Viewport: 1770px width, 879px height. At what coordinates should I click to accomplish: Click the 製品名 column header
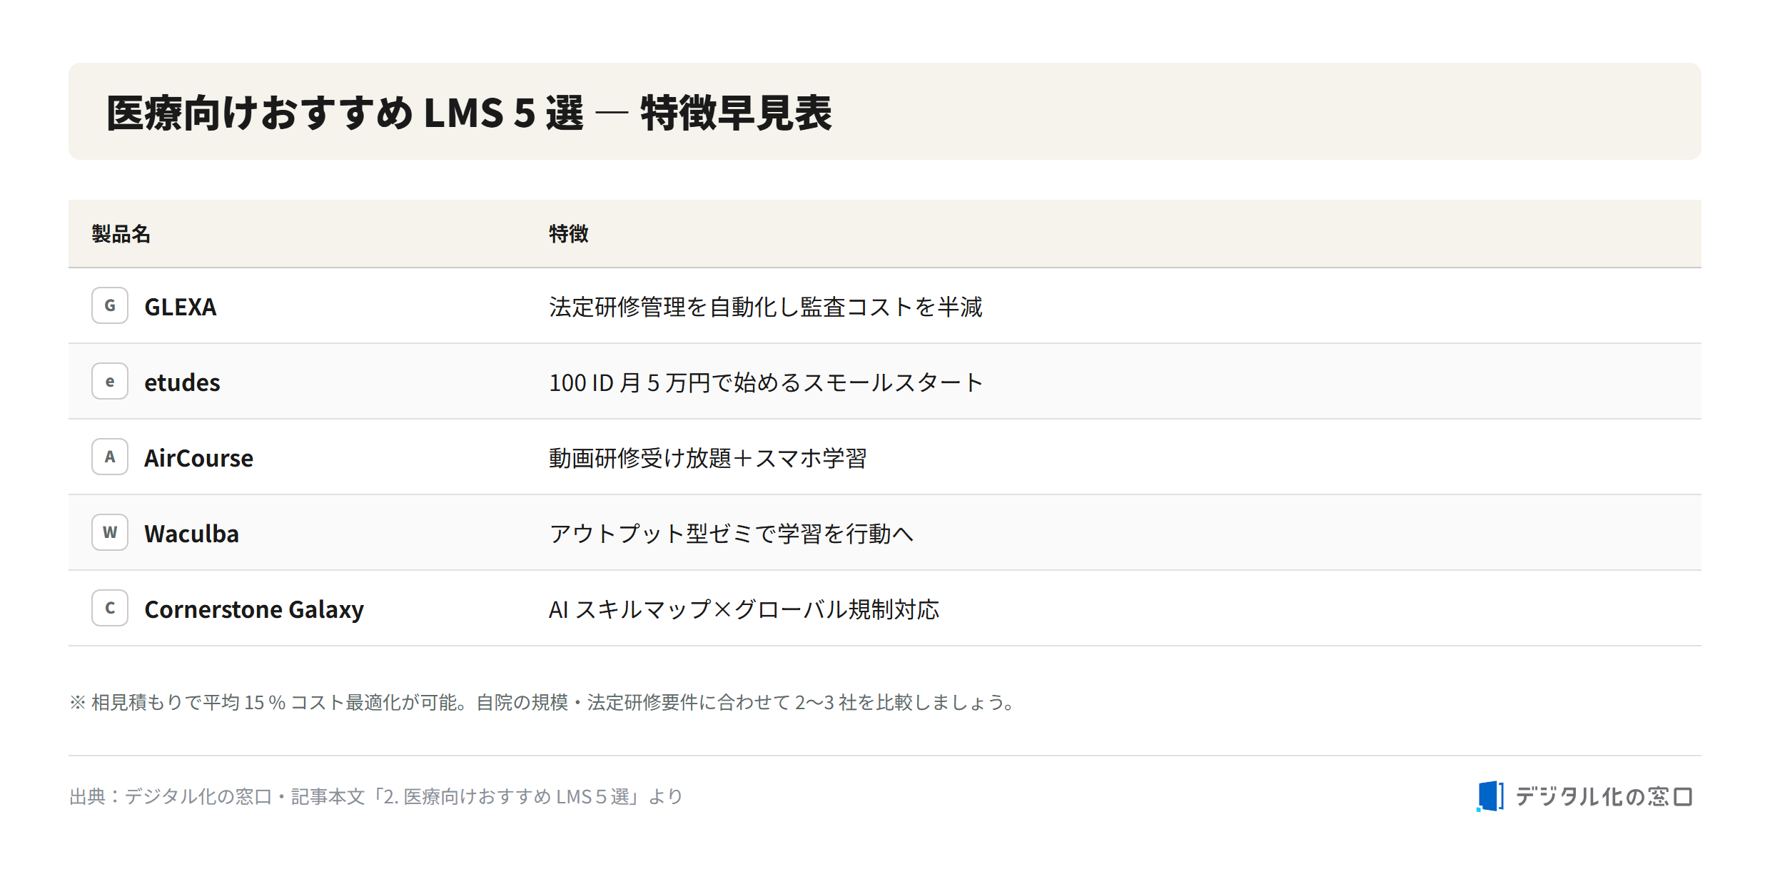[x=121, y=234]
